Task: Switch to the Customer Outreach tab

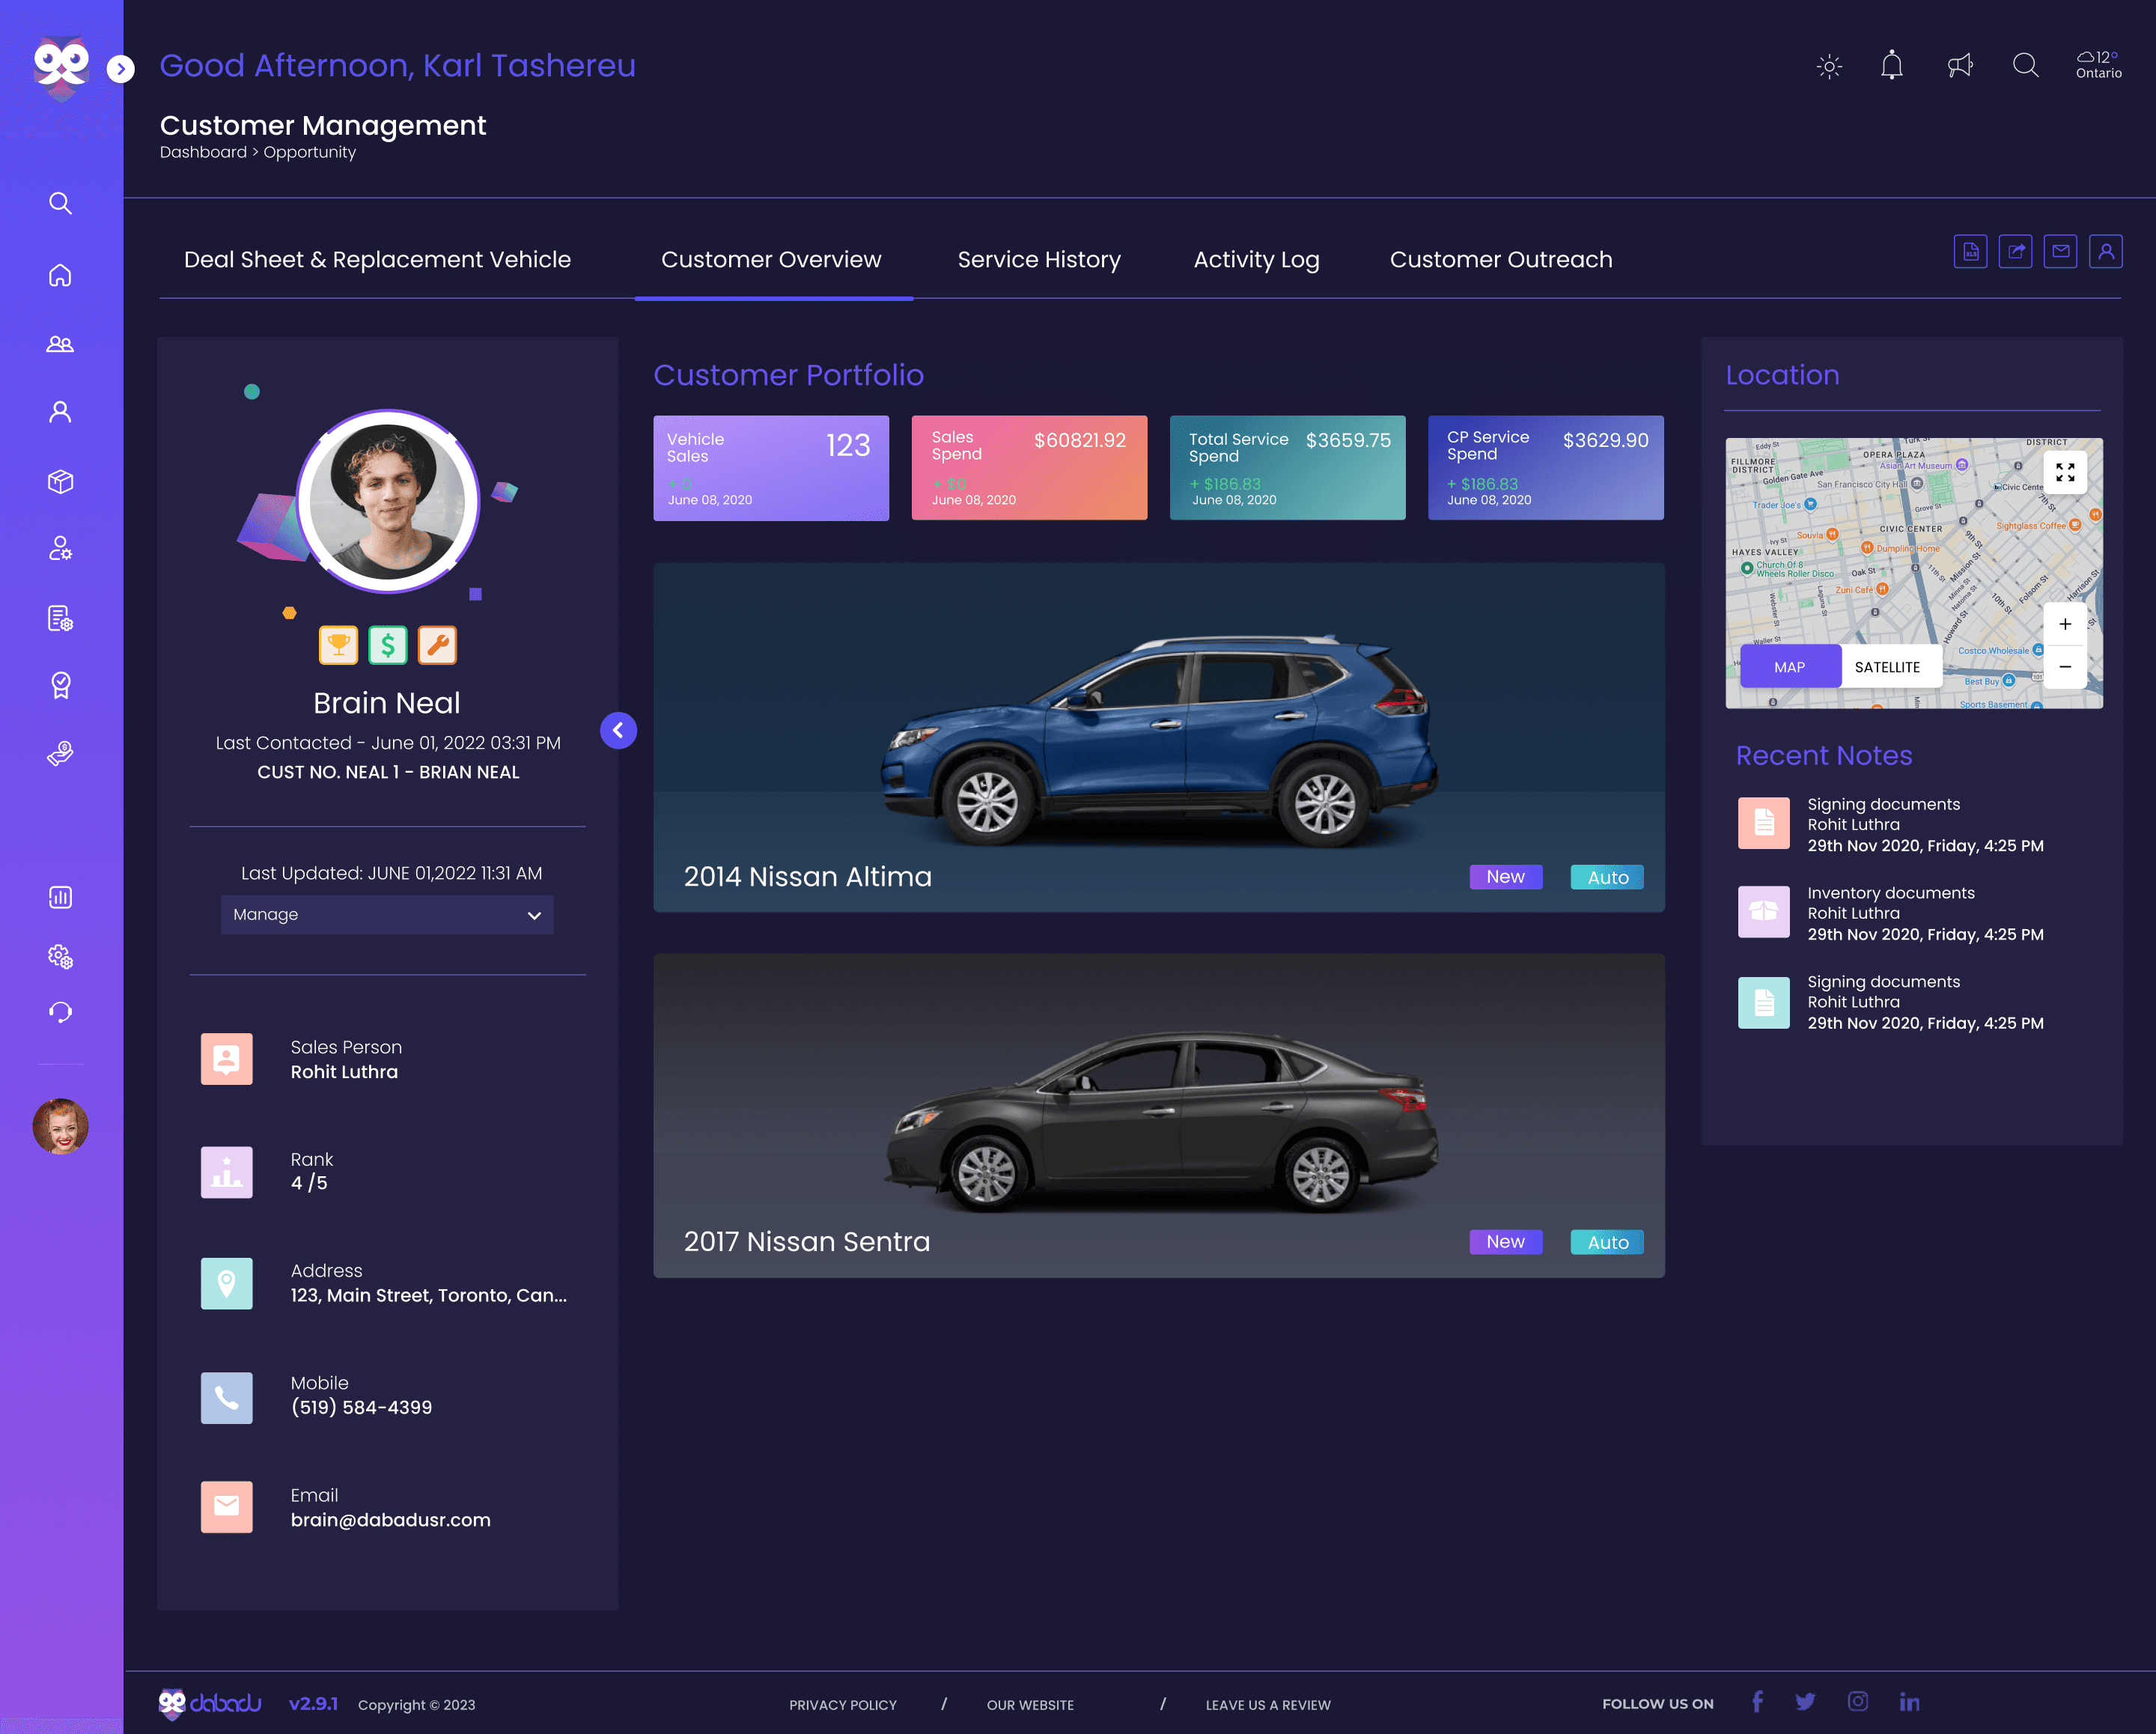Action: pyautogui.click(x=1501, y=260)
